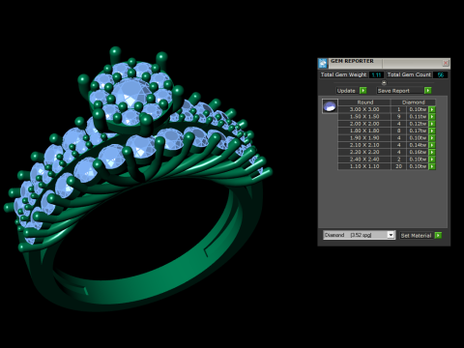Click the Total Gem Count label

tap(409, 74)
